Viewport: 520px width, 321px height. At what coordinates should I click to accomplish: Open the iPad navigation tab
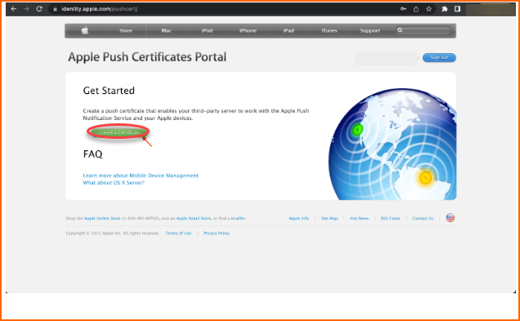(x=289, y=30)
